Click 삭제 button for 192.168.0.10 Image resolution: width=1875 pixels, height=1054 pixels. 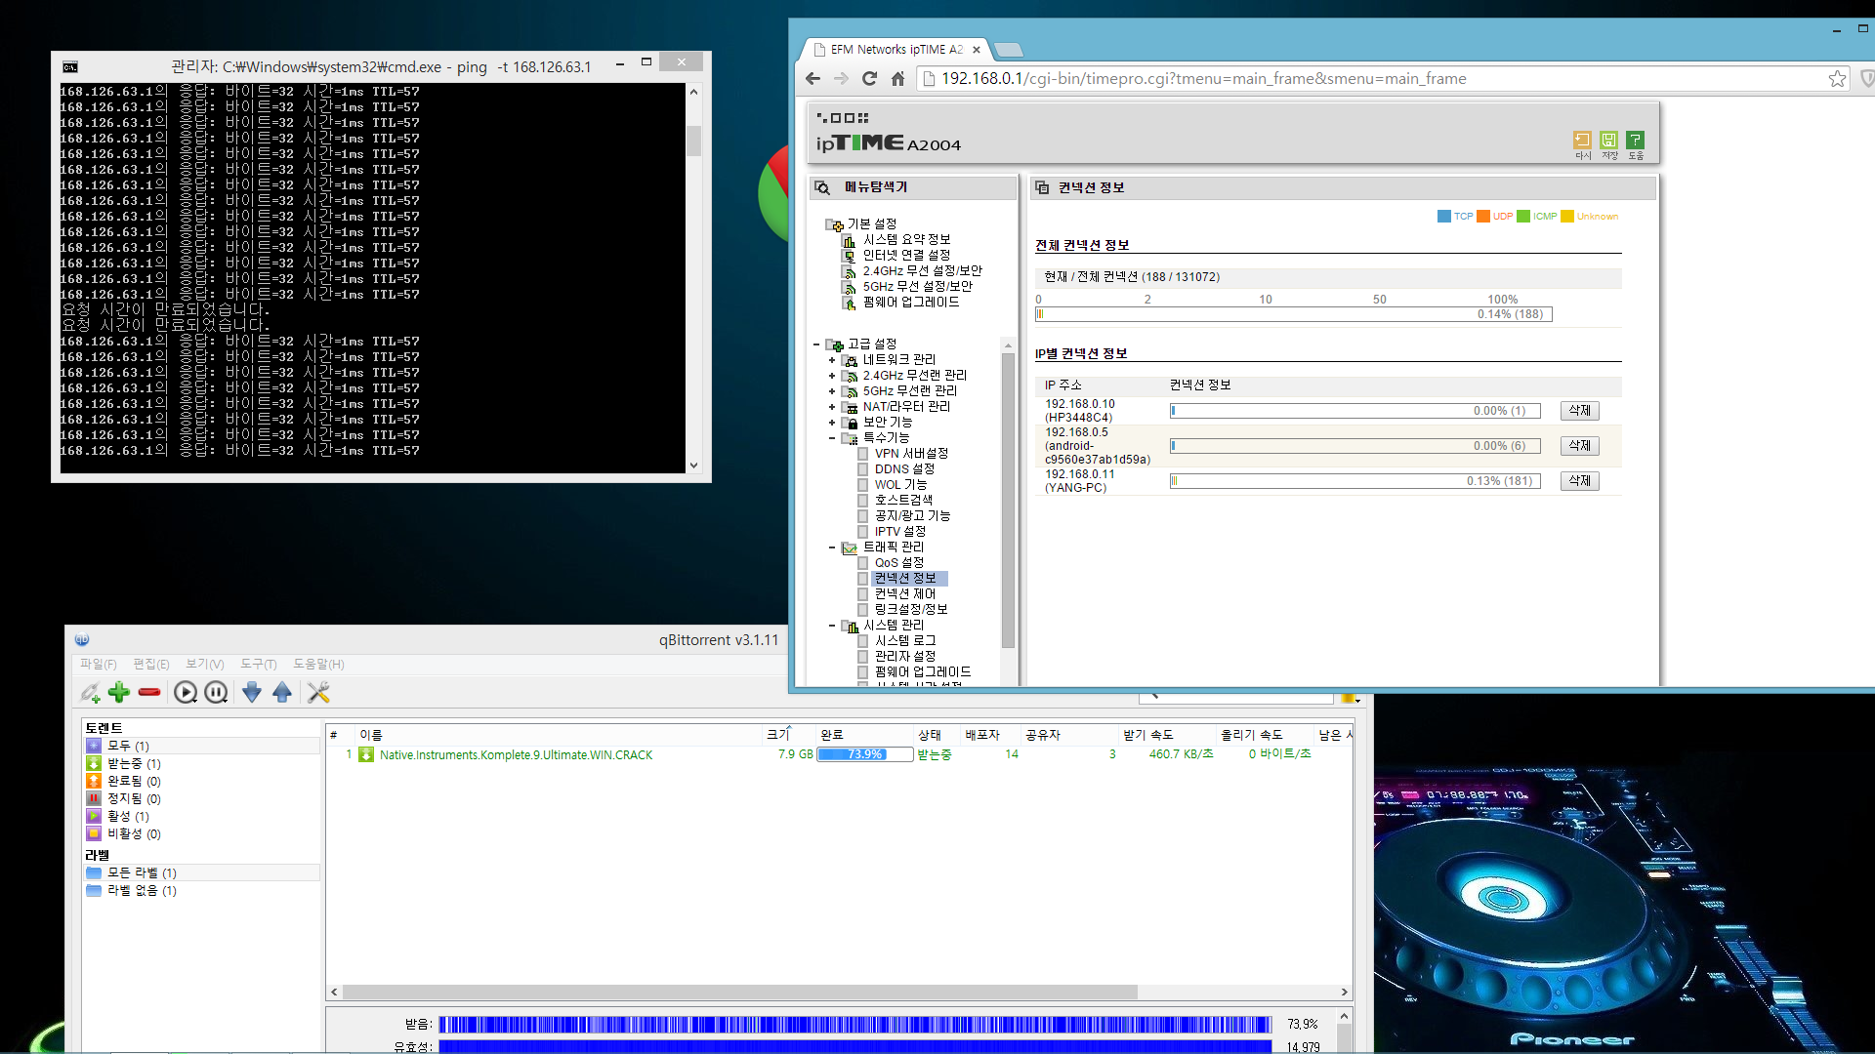1579,411
